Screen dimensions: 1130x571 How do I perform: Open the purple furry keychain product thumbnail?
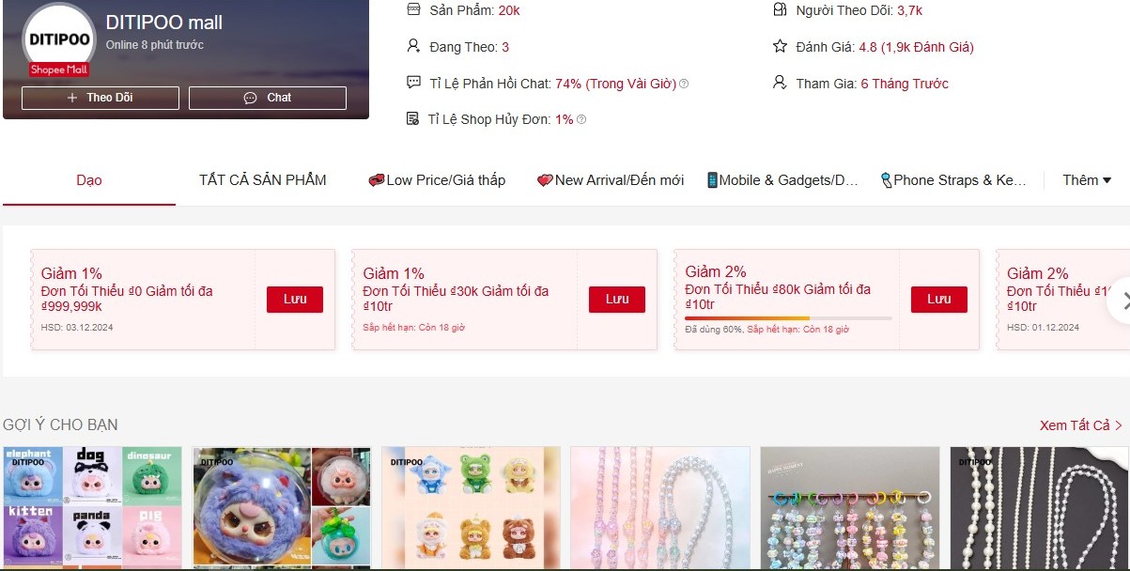(282, 508)
